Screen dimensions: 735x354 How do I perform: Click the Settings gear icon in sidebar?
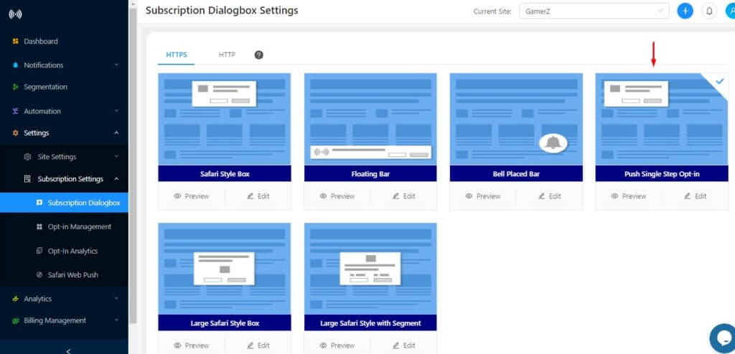(16, 133)
